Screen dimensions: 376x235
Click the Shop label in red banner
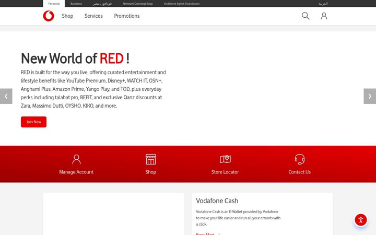(150, 172)
